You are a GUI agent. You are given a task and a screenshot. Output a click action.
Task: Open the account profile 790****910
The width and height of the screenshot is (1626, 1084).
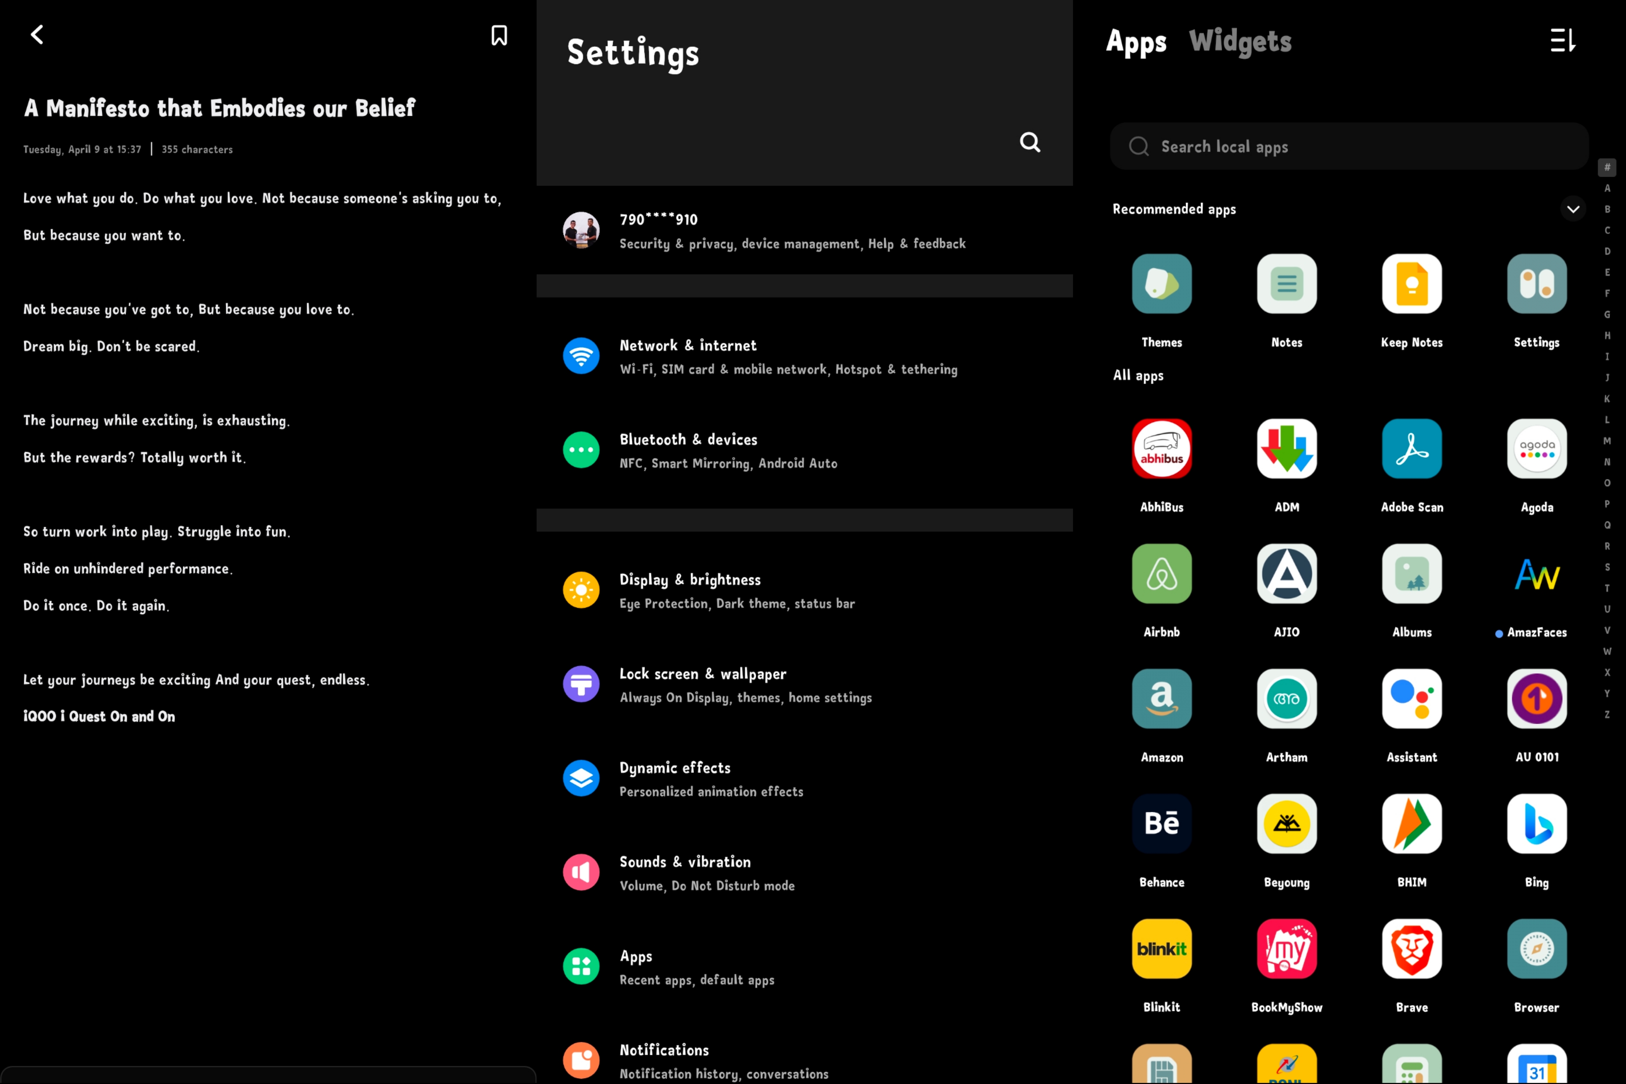792,231
